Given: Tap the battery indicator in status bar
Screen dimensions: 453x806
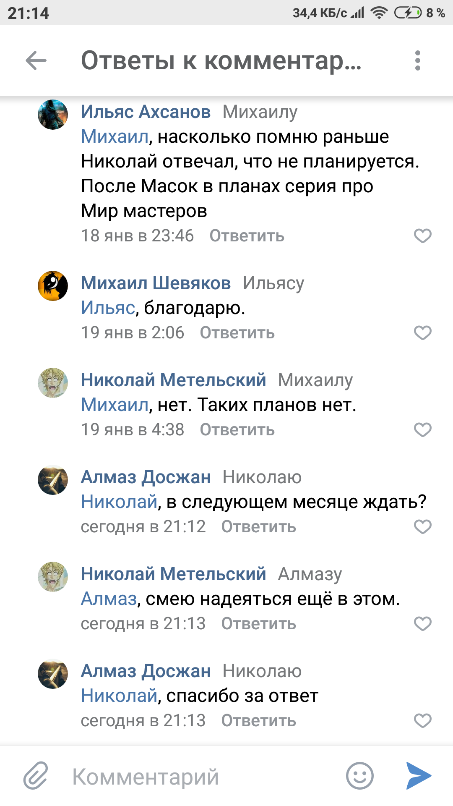Looking at the screenshot, I should (x=407, y=13).
